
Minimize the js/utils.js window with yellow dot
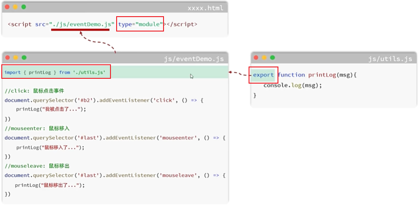tap(264, 57)
